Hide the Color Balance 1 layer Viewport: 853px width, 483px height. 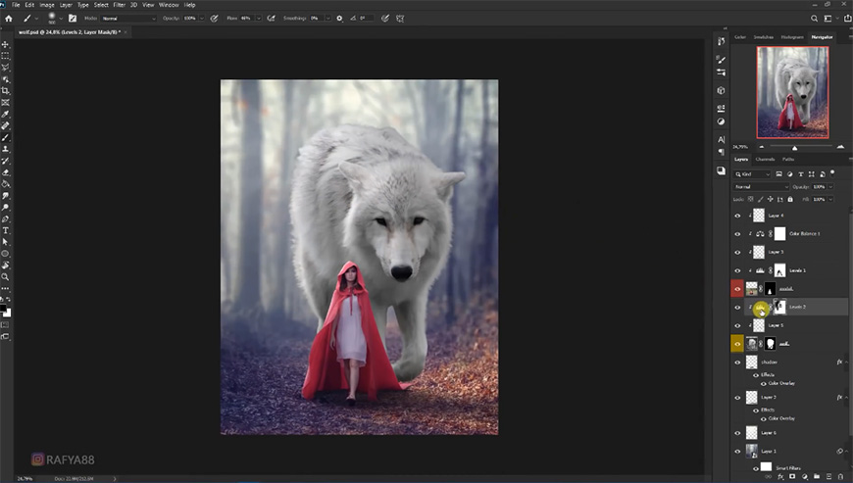click(737, 234)
